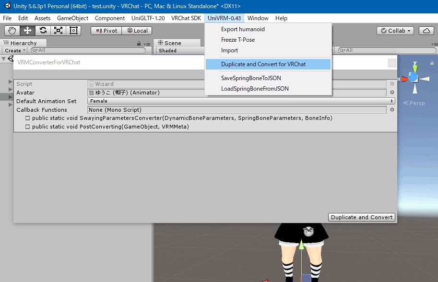Choose Freeze T-Pose menu entry
The width and height of the screenshot is (438, 282).
click(x=268, y=40)
